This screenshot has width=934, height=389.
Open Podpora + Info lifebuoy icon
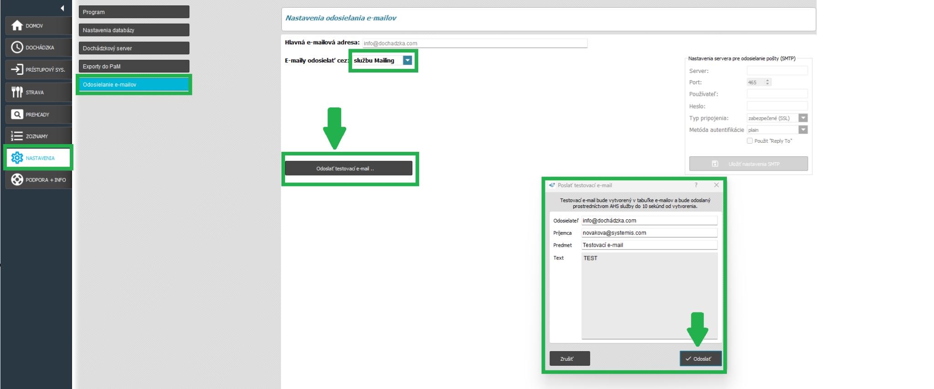pyautogui.click(x=17, y=180)
